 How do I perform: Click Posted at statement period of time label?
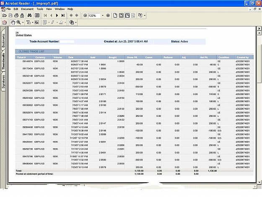[x=35, y=174]
